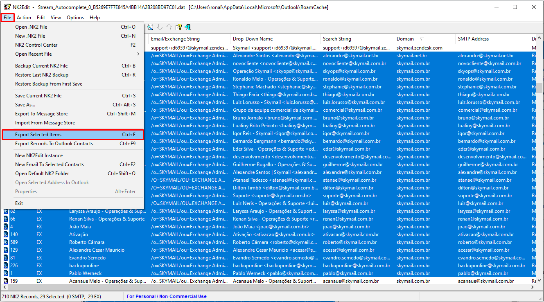
Task: Expand the Open Recent File submenu
Action: 72,54
